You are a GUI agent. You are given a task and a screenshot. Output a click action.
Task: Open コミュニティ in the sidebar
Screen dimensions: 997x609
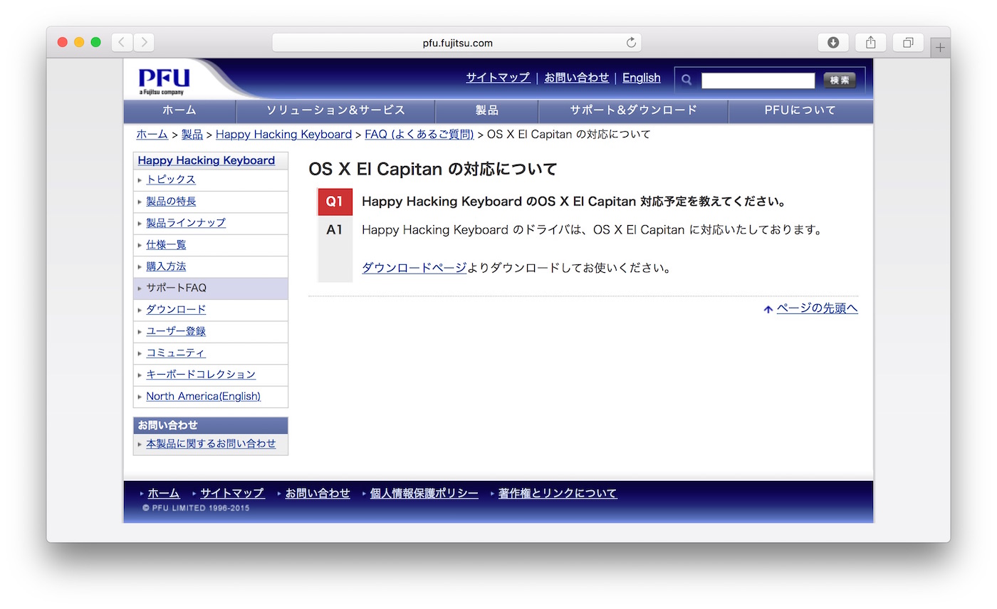pyautogui.click(x=176, y=353)
